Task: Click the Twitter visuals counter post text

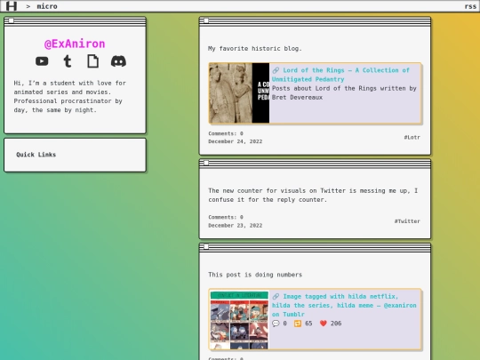Action: coord(313,195)
